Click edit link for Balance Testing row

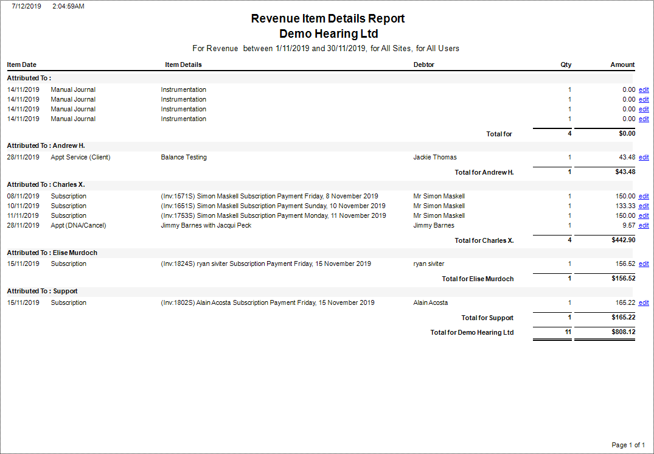click(x=644, y=158)
